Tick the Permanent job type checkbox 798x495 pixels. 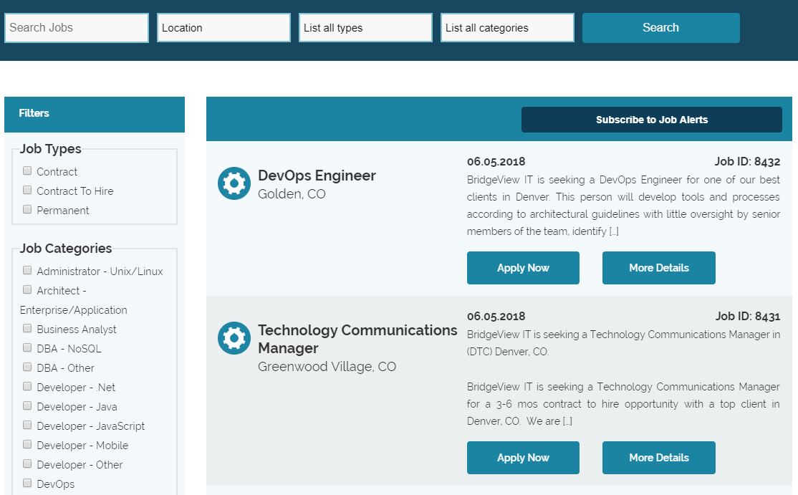pyautogui.click(x=27, y=210)
